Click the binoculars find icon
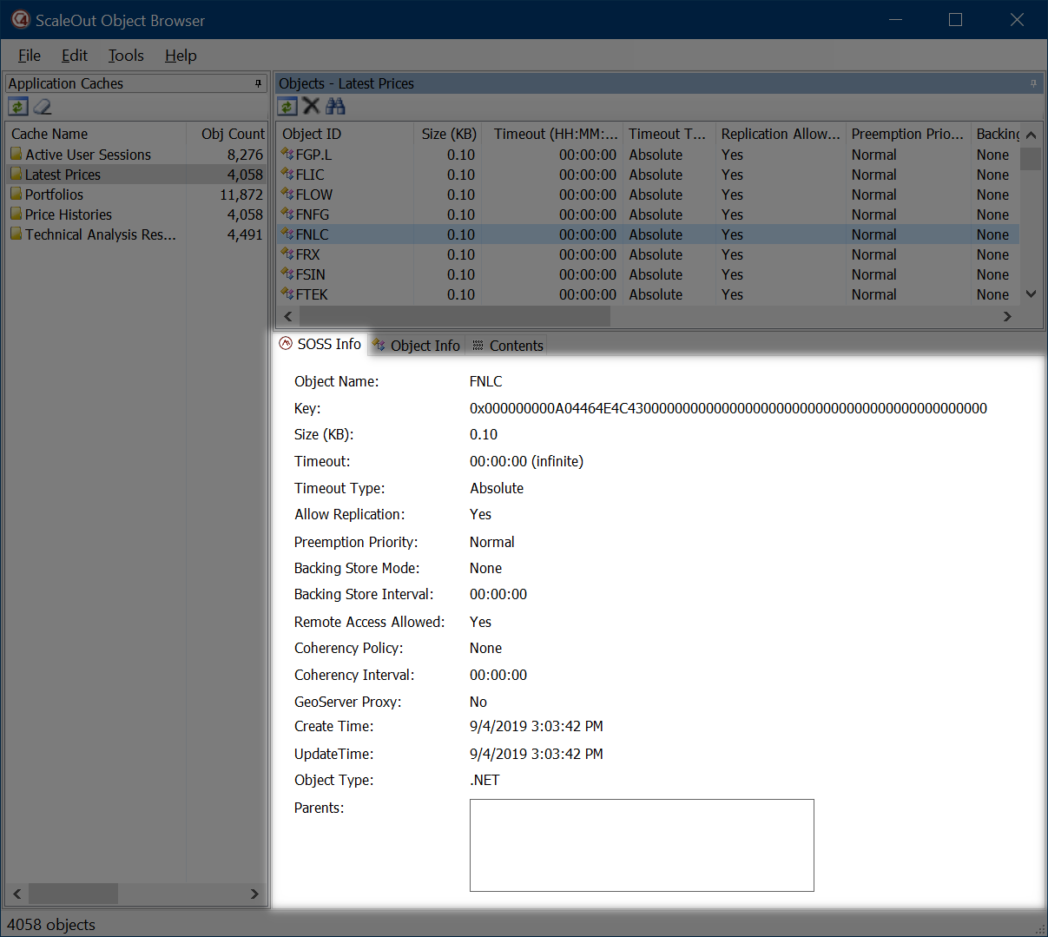The image size is (1048, 937). [335, 106]
